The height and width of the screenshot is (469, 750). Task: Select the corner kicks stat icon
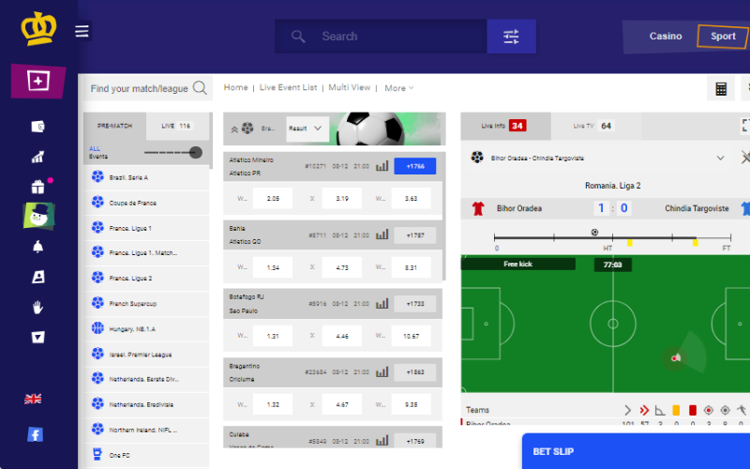click(x=660, y=410)
